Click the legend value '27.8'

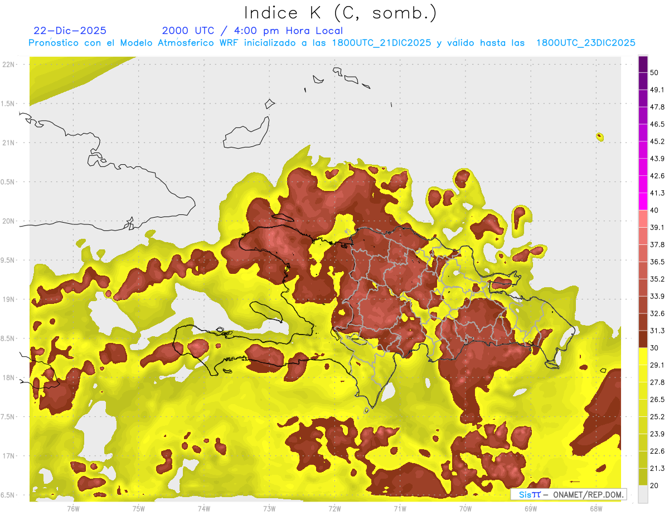click(x=657, y=382)
